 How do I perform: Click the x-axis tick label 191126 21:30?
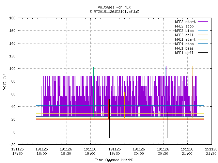pos(211,151)
